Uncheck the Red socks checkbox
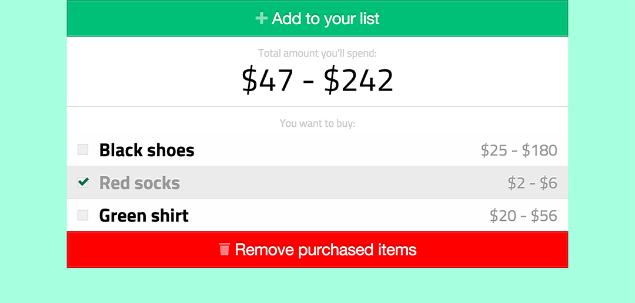635x303 pixels. (83, 183)
